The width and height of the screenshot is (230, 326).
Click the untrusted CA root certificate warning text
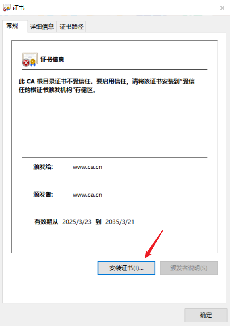point(107,85)
